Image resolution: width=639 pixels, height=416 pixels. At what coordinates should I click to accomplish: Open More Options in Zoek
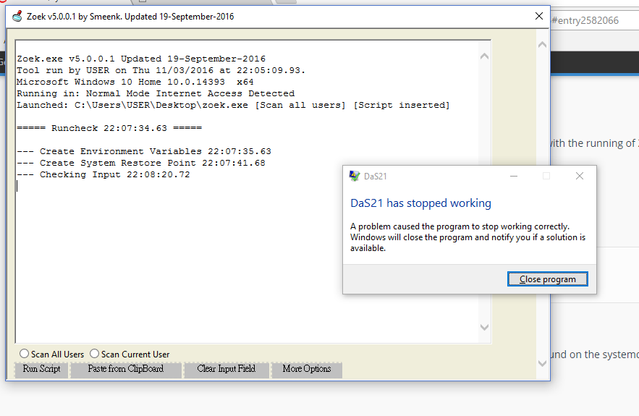pos(307,370)
